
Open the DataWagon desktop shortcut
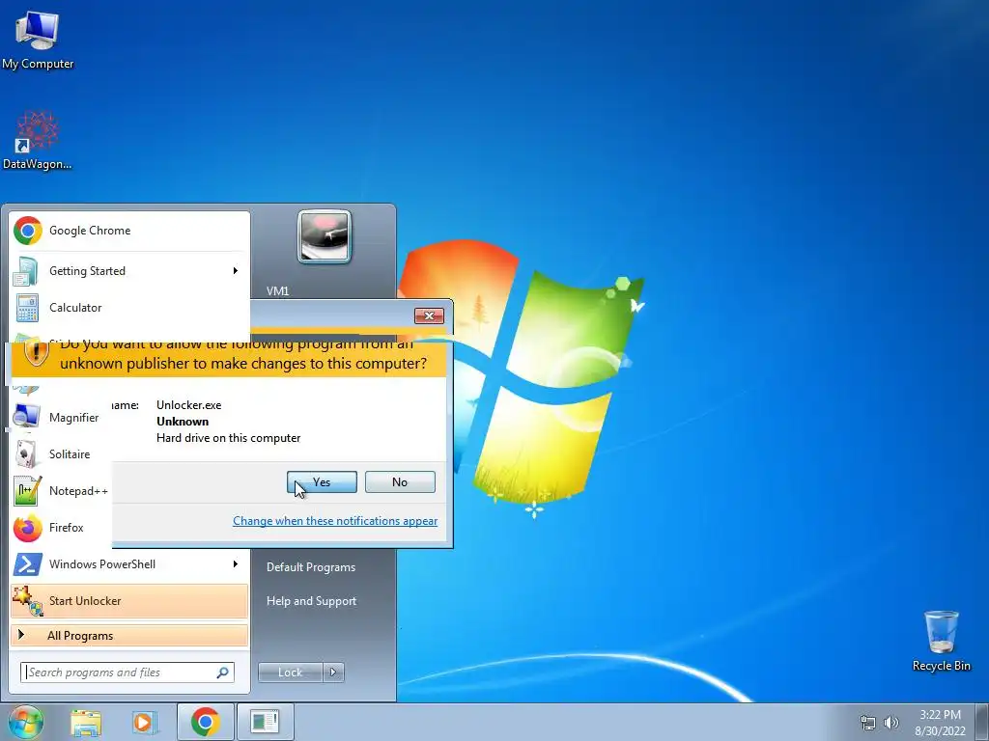(38, 140)
